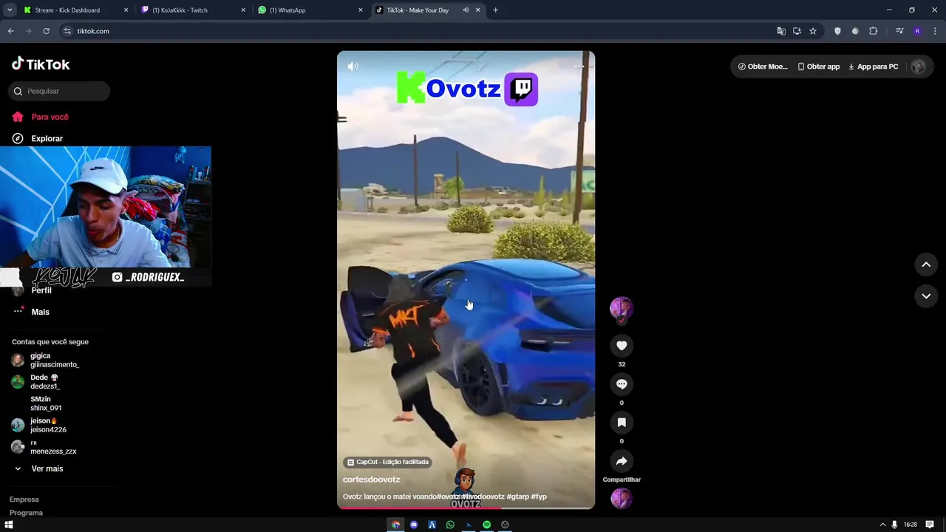Viewport: 946px width, 532px height.
Task: Click the microphone icon in system tray
Action: coord(894,525)
